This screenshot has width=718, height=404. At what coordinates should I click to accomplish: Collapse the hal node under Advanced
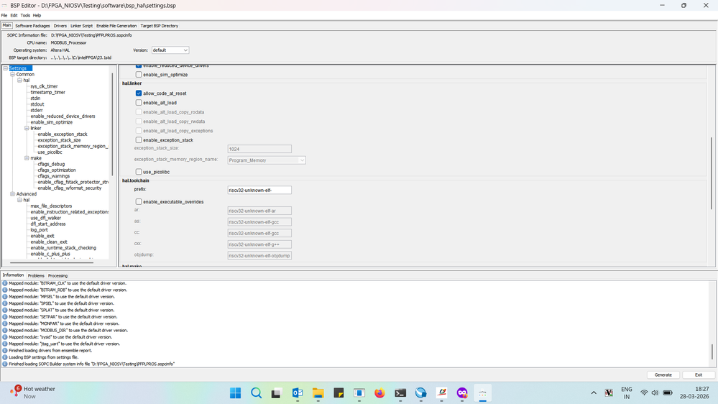19,200
